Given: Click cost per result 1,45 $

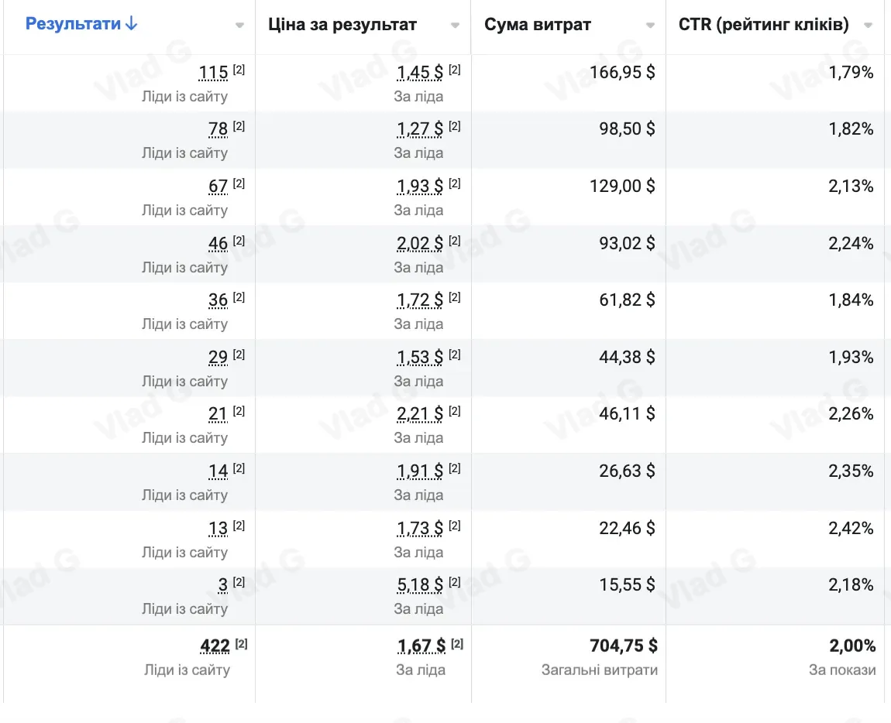Looking at the screenshot, I should click(x=420, y=73).
